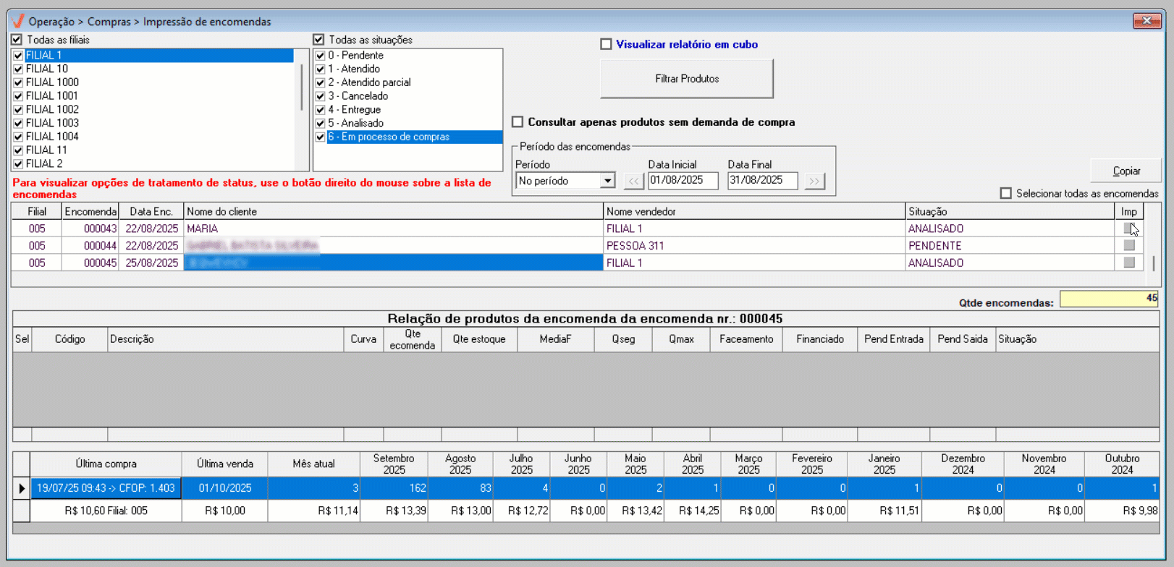This screenshot has width=1174, height=567.
Task: Close the Impressão de encomendas window
Action: (1146, 21)
